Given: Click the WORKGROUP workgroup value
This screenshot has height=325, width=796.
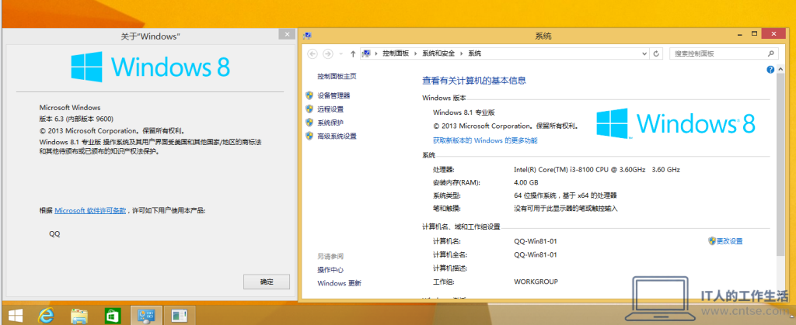Looking at the screenshot, I should click(x=536, y=282).
